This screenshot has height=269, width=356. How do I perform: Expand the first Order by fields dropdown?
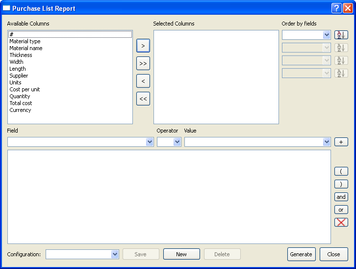(x=327, y=35)
